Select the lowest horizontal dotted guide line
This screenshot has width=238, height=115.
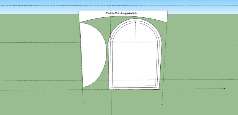click(x=46, y=90)
